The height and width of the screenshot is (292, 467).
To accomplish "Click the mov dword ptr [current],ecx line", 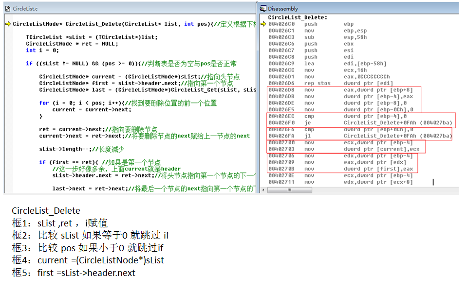I will click(344, 149).
